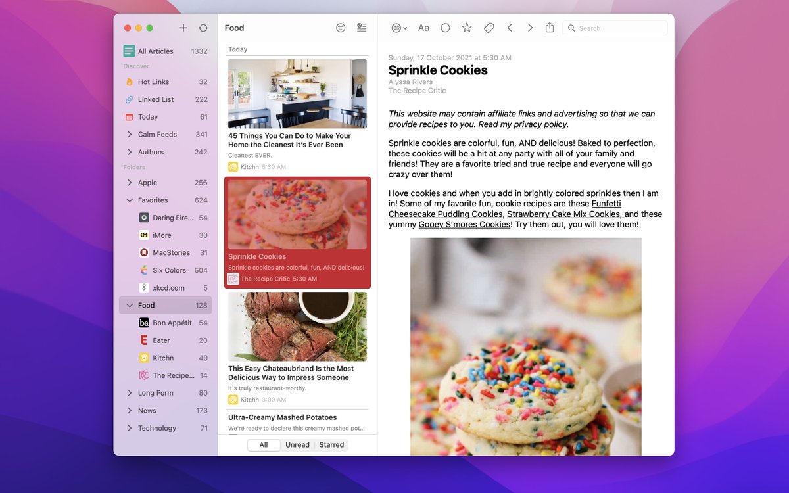The width and height of the screenshot is (789, 493).
Task: Select the Sprinkle Cookies list title
Action: [257, 256]
